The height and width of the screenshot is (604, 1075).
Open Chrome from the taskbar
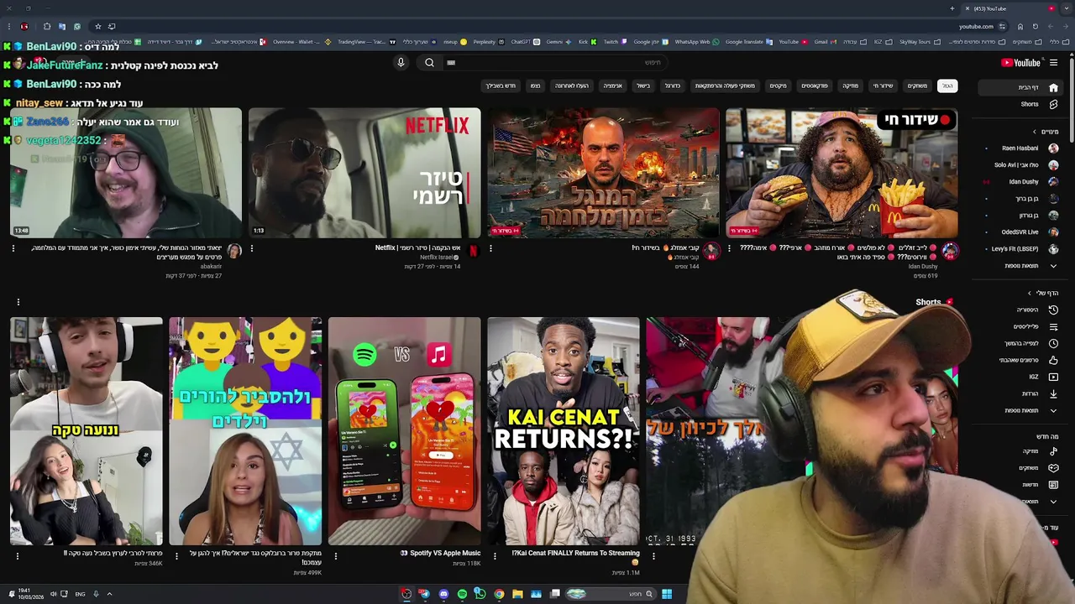coord(499,594)
